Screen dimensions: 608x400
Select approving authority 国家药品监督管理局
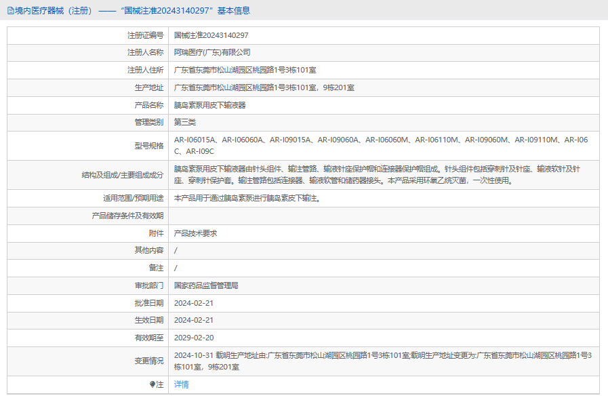point(206,285)
